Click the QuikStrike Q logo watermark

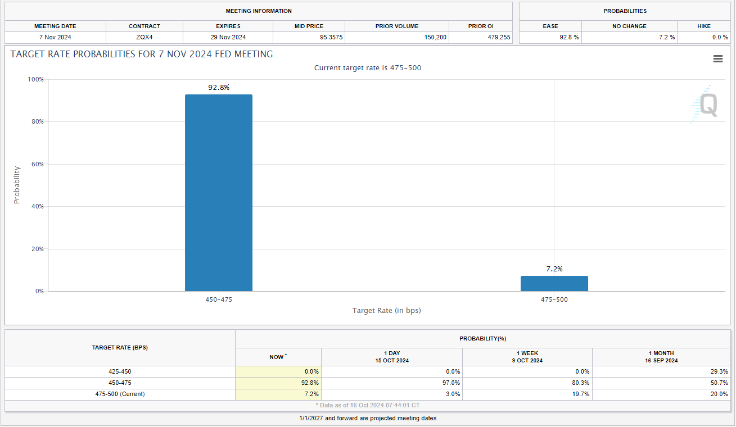click(x=705, y=104)
